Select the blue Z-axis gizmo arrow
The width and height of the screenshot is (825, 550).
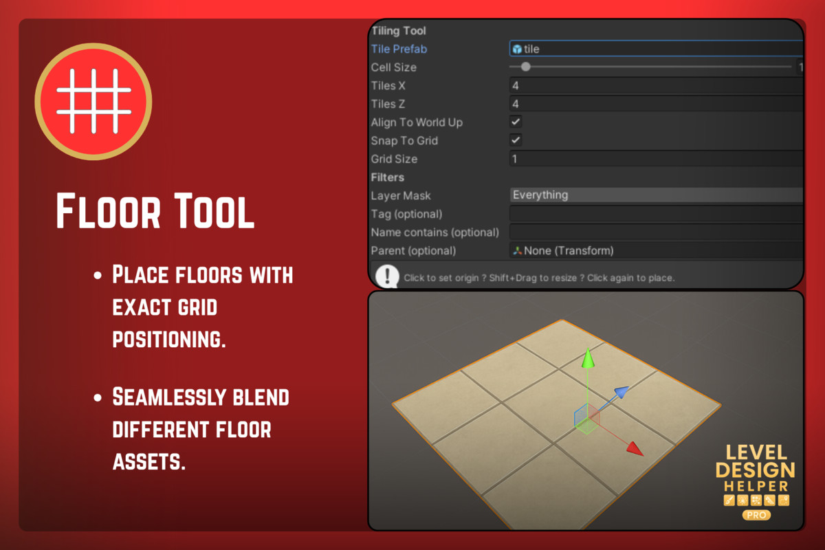pos(622,392)
